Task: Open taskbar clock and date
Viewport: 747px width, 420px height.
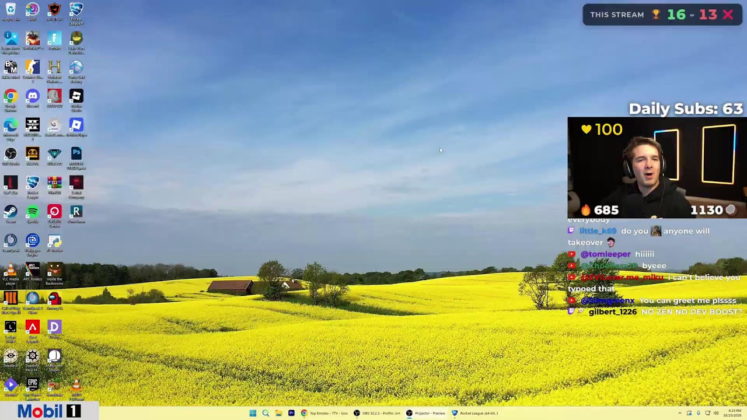Action: click(732, 413)
